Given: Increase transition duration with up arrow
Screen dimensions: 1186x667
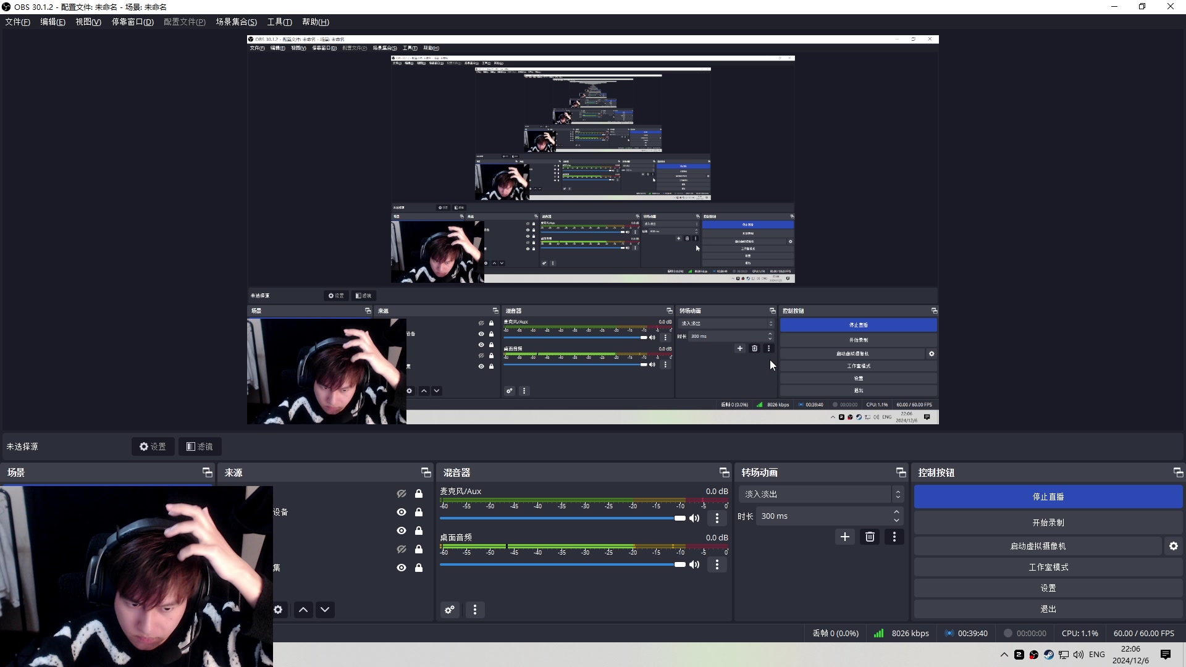Looking at the screenshot, I should coord(896,512).
